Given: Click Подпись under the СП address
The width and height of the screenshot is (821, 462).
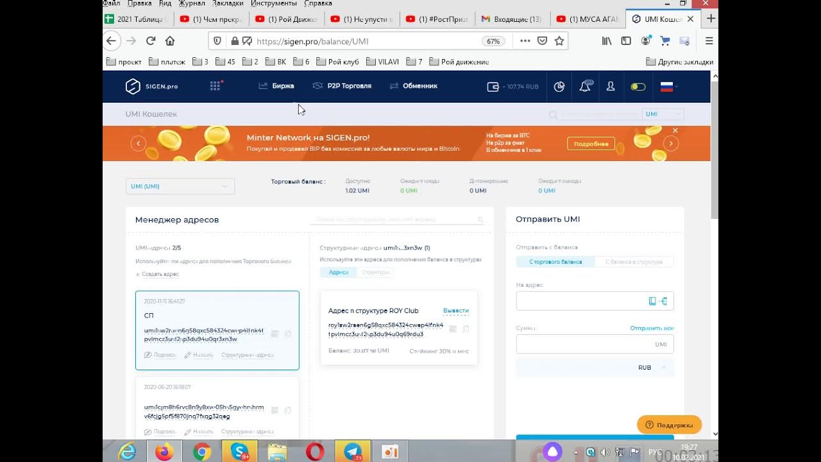Looking at the screenshot, I should [160, 355].
